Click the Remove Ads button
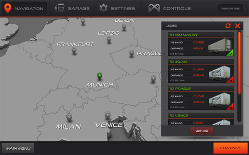This screenshot has height=155, width=249. point(230,8)
